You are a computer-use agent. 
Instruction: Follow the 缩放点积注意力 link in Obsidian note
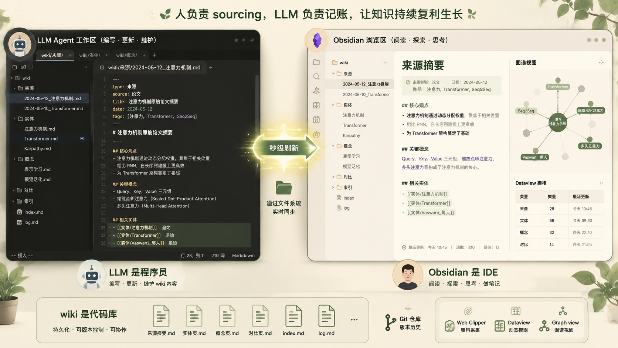click(x=477, y=159)
